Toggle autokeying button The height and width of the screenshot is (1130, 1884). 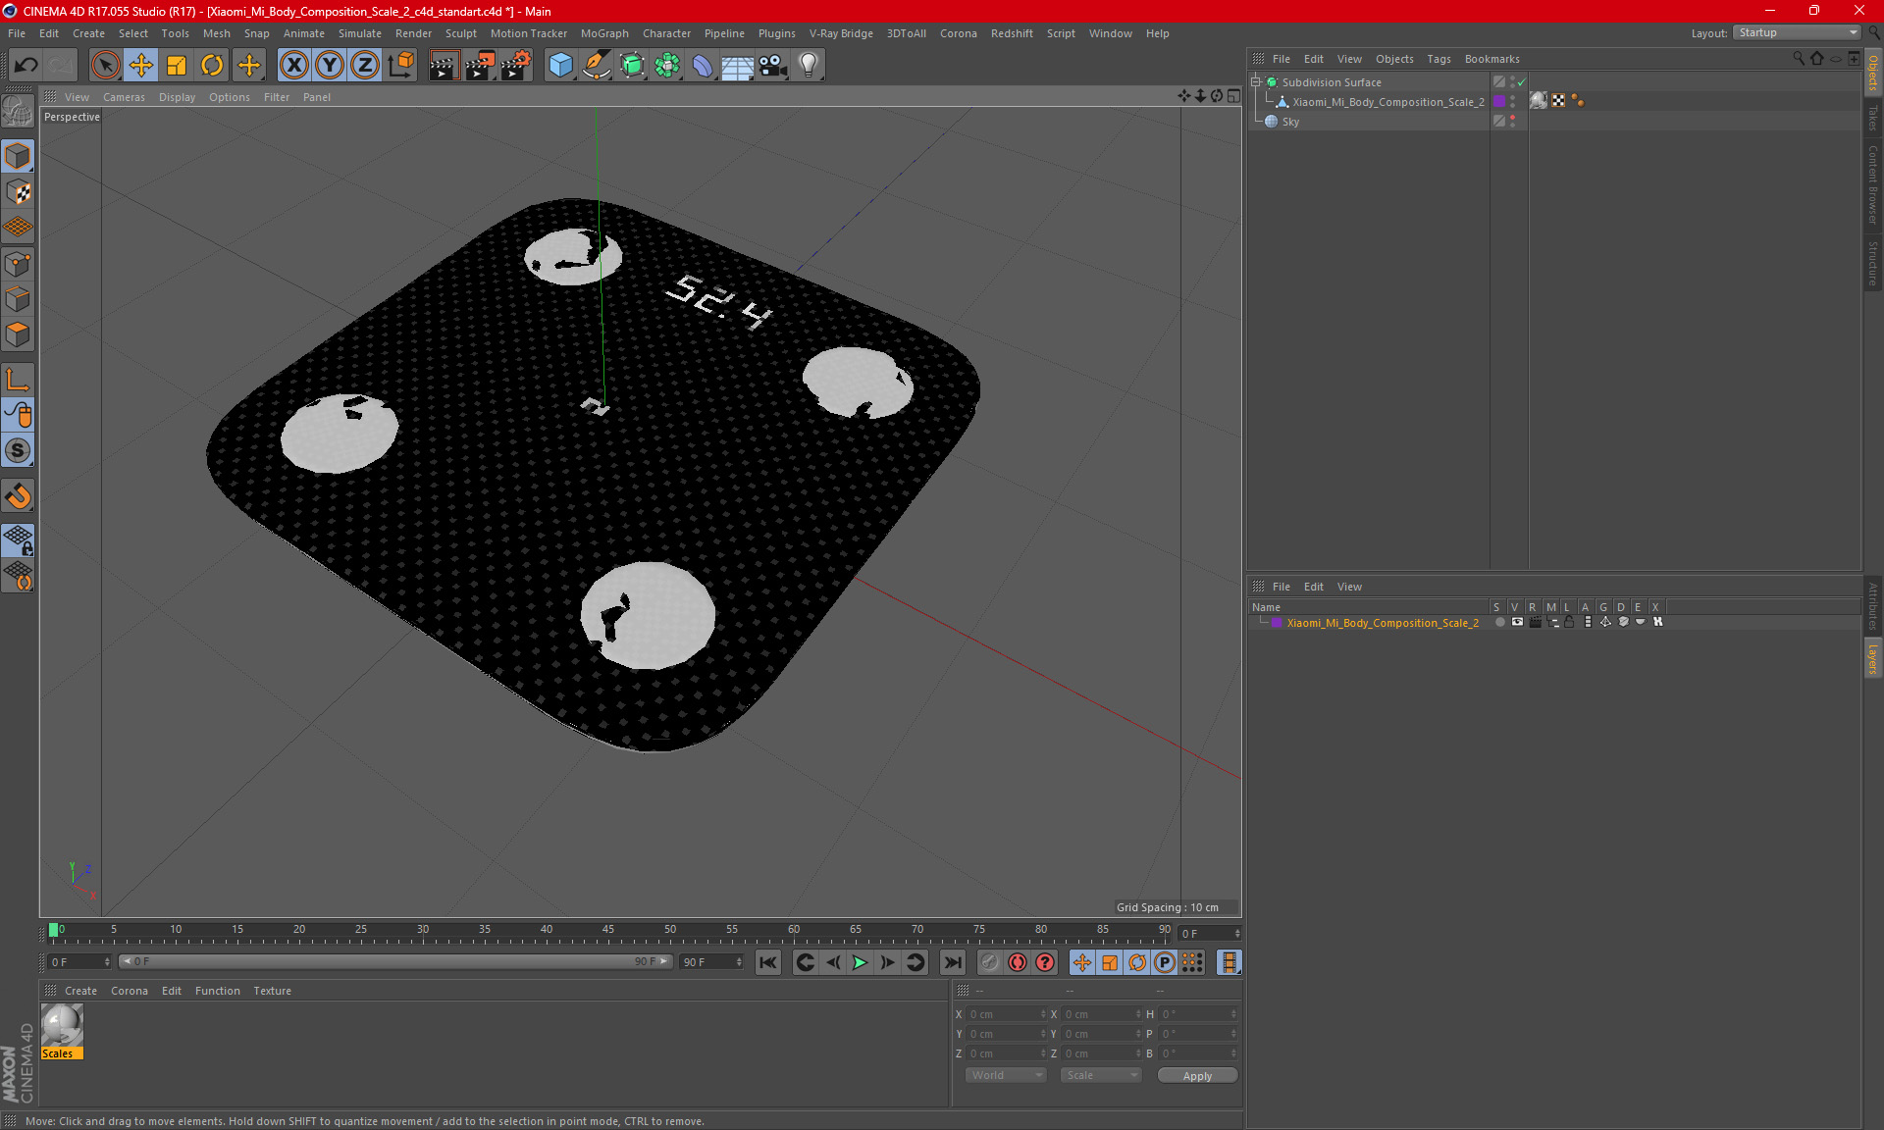click(x=1018, y=962)
